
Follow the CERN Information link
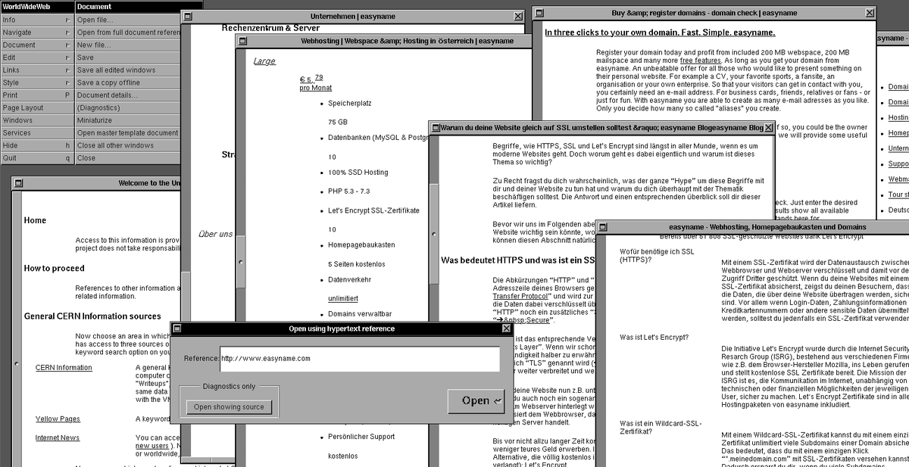coord(64,368)
